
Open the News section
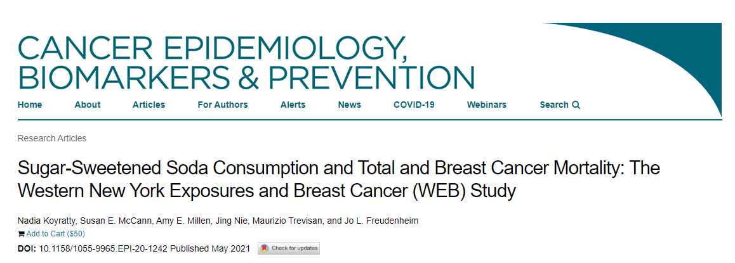tap(349, 105)
